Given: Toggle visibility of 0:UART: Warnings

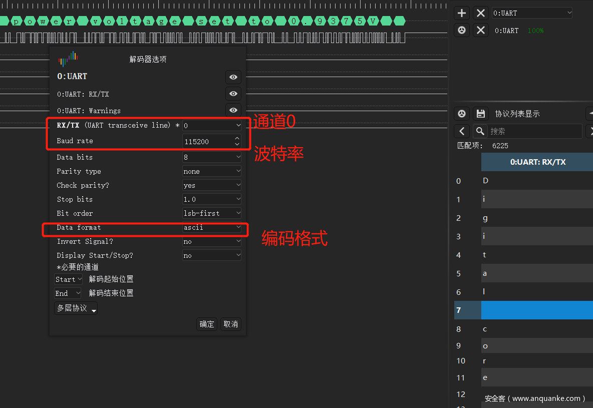Looking at the screenshot, I should click(233, 110).
